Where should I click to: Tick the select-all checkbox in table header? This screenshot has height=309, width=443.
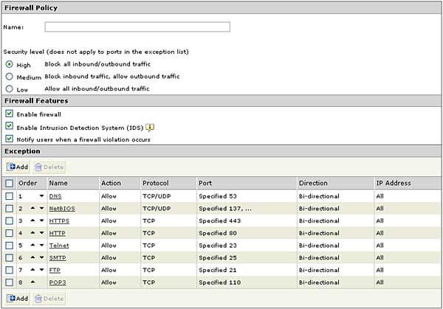[9, 183]
